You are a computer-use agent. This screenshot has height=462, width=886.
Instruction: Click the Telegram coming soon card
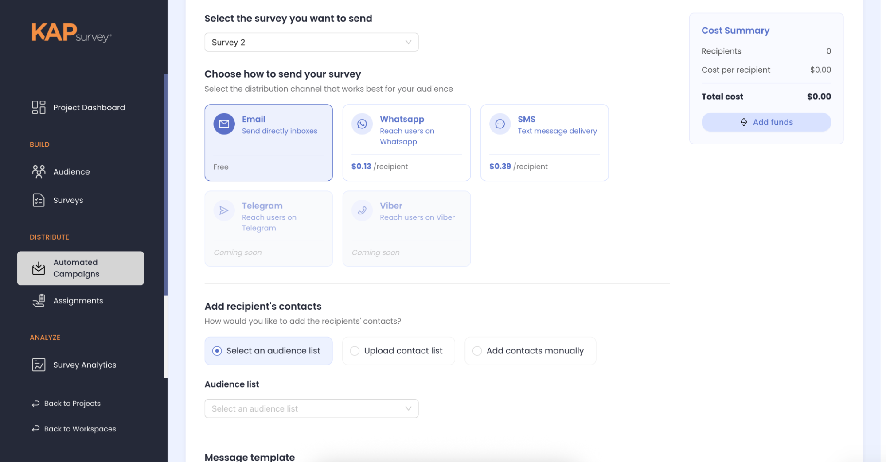(x=269, y=229)
